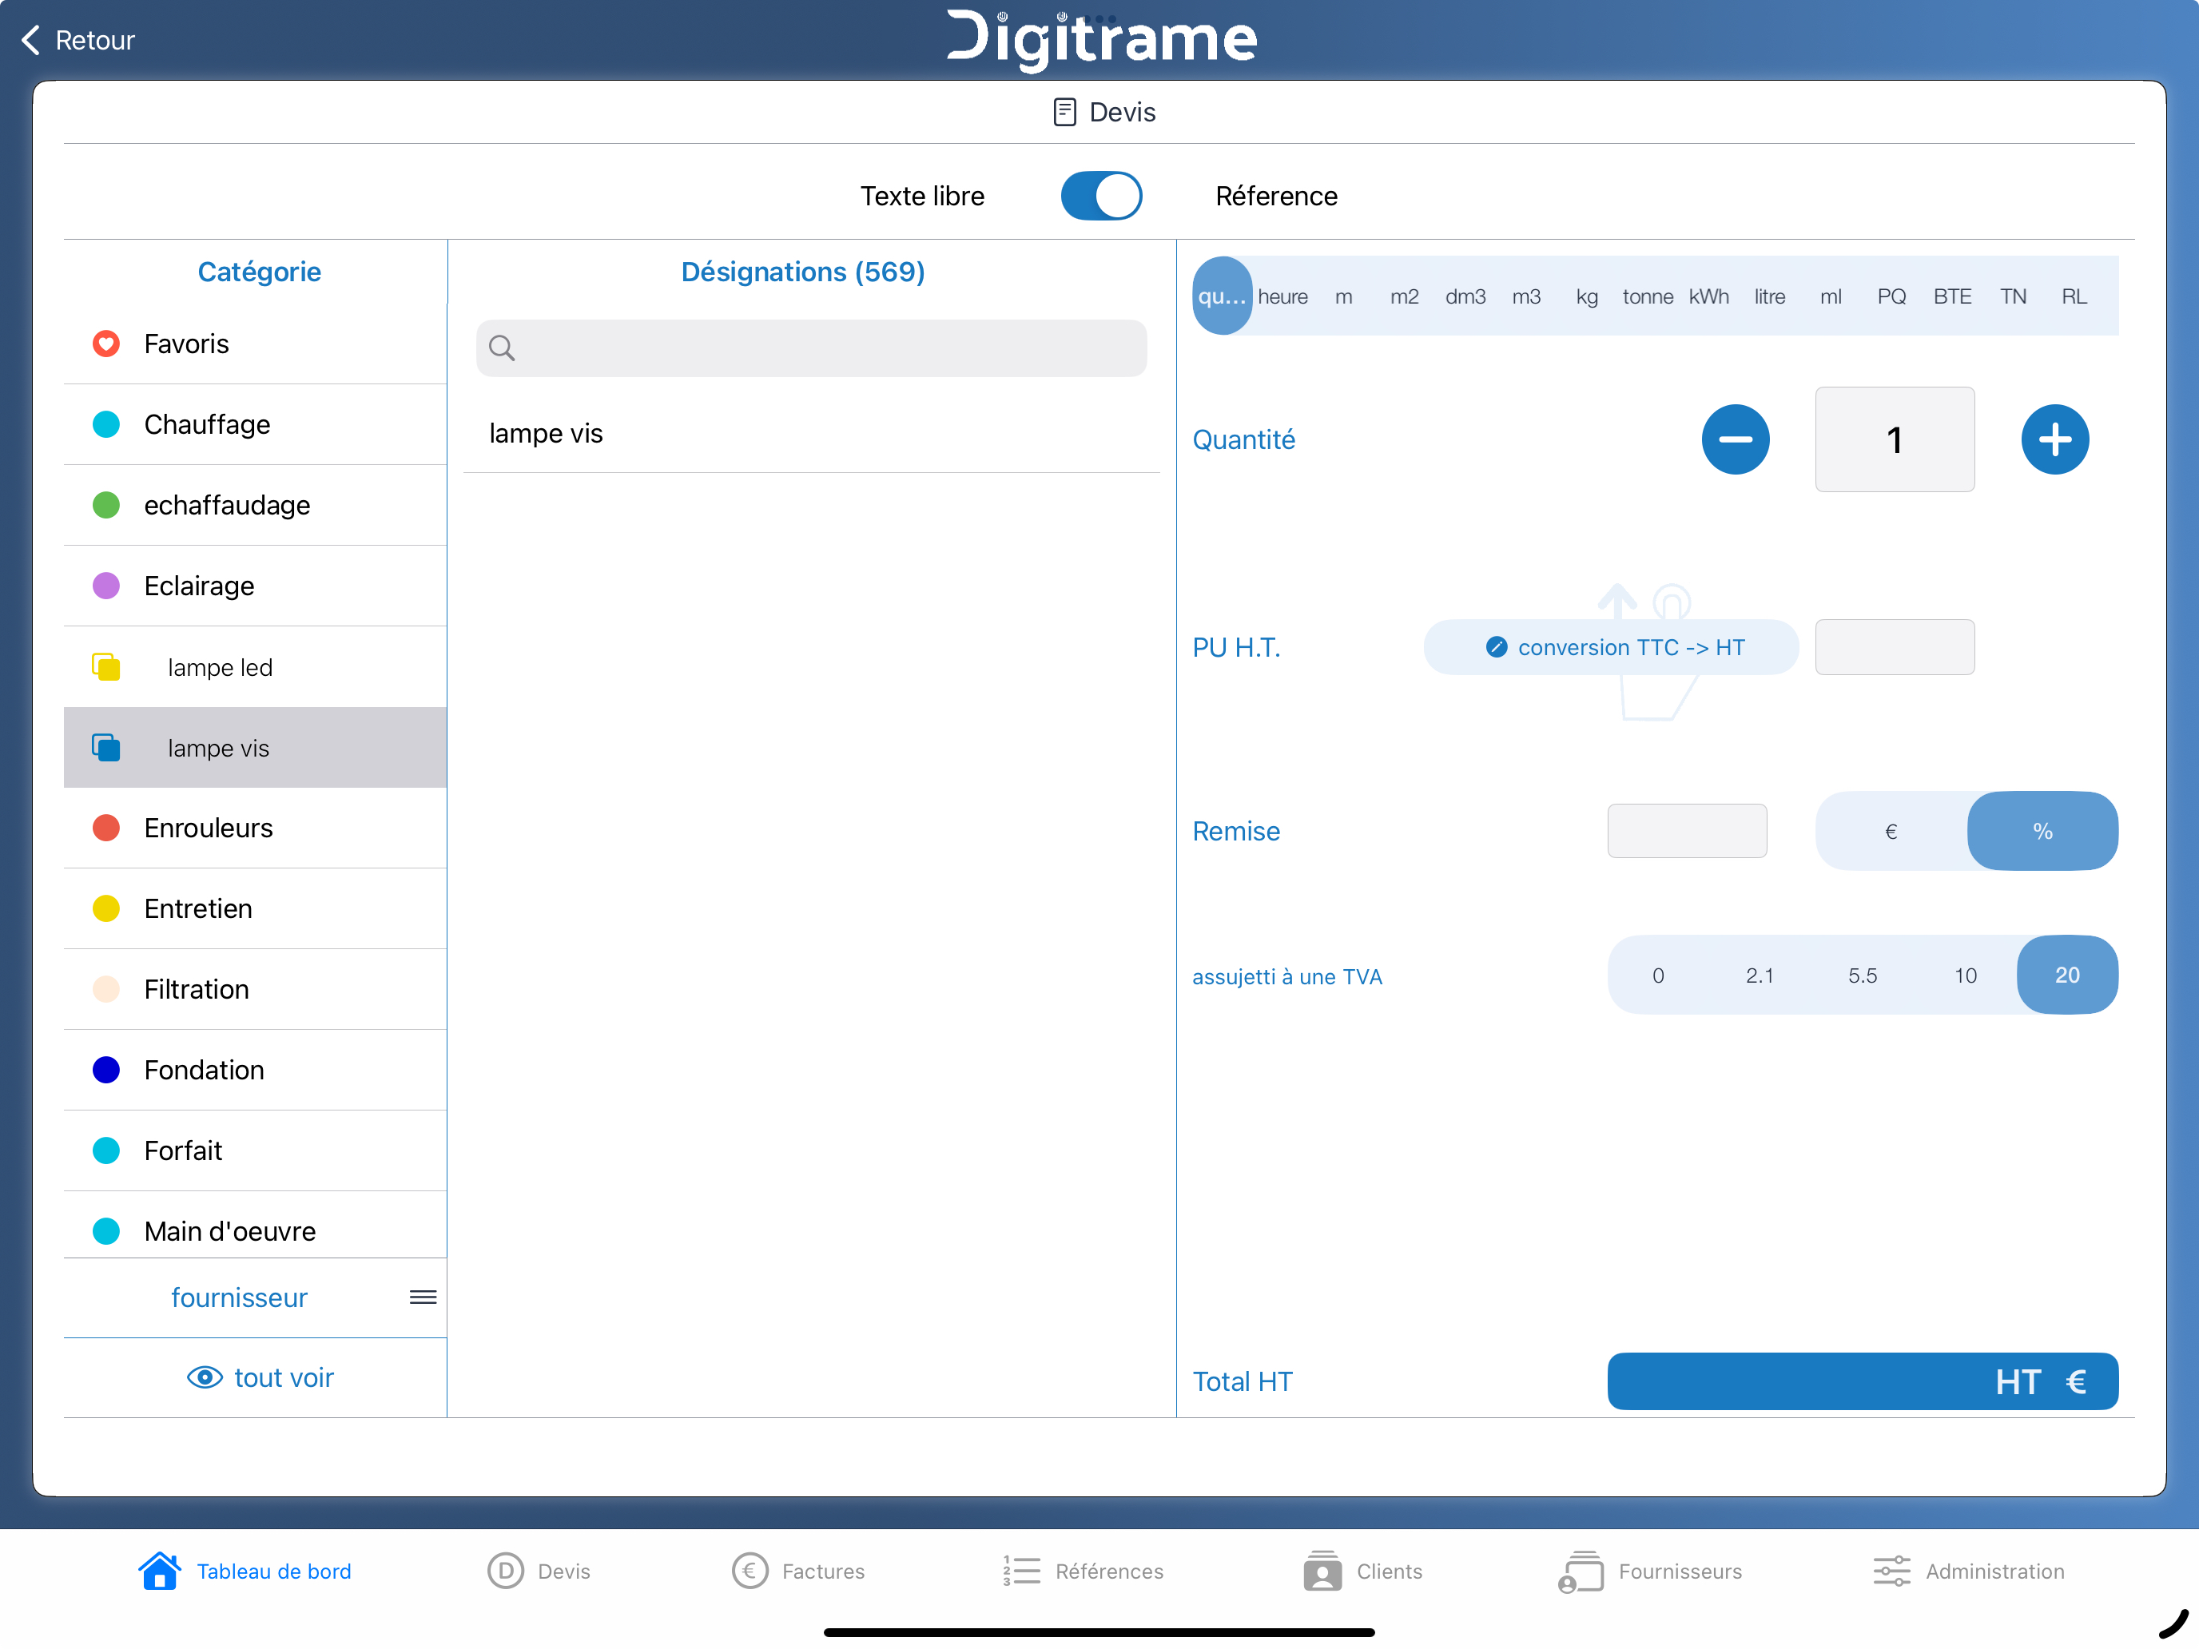
Task: Click the Désignations search field
Action: coord(811,348)
